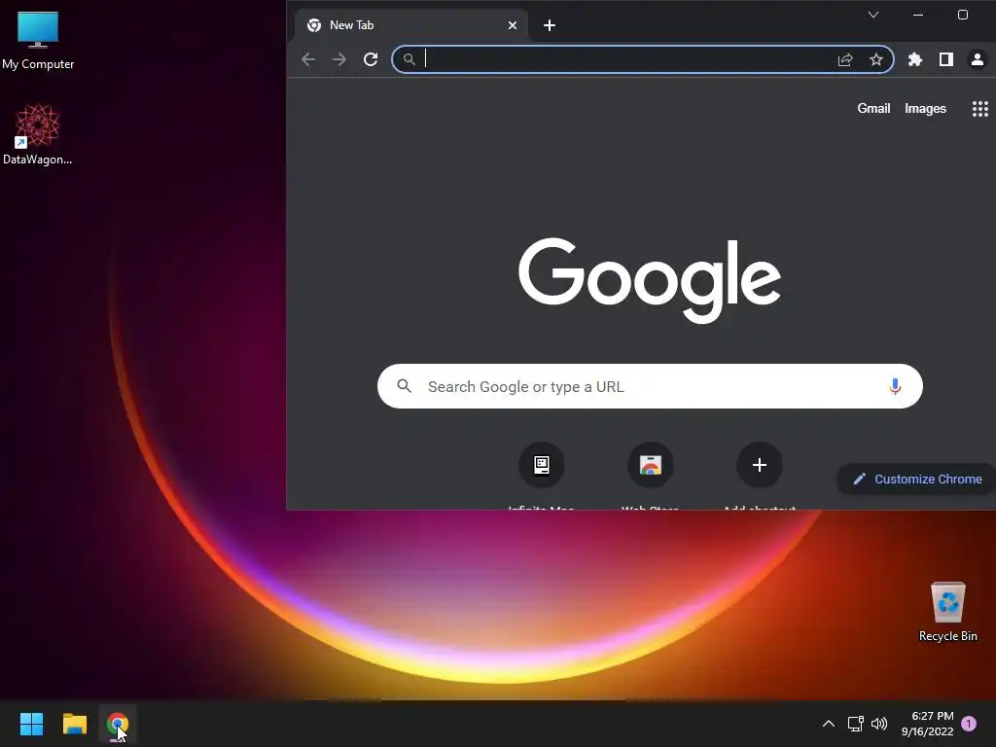This screenshot has height=747, width=996.
Task: Click the Chrome back arrow button
Action: 308,59
